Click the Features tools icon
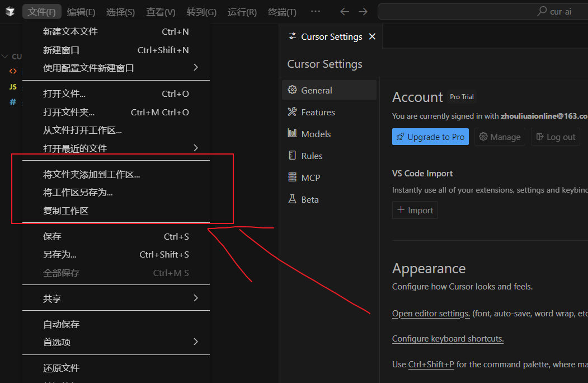This screenshot has width=588, height=383. 292,111
